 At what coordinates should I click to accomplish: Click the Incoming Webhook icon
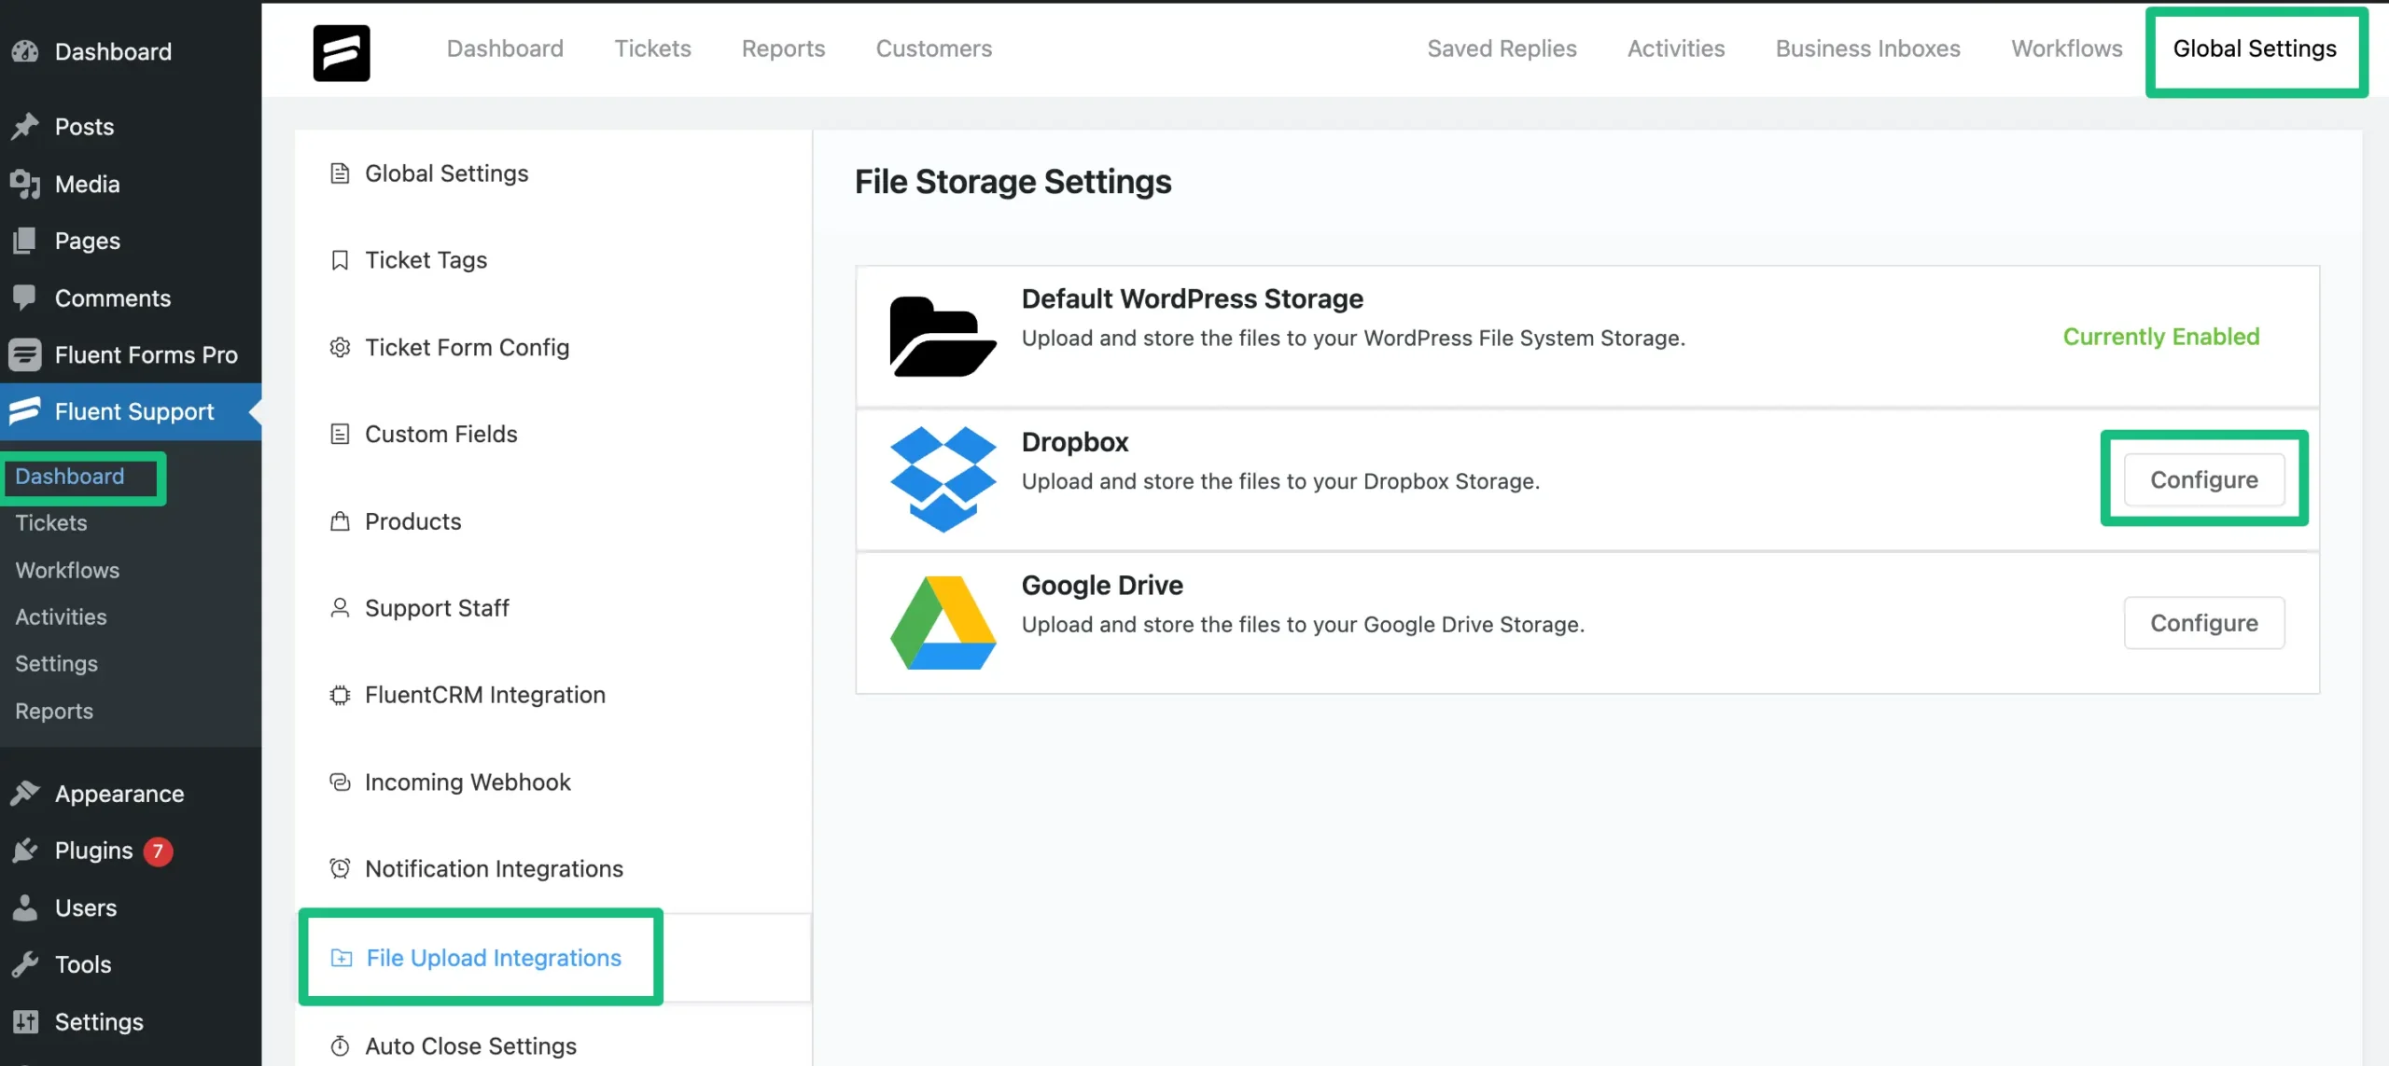click(340, 782)
